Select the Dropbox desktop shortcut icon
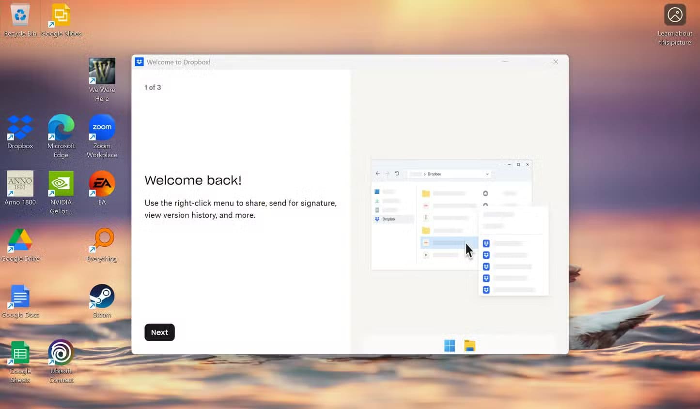The image size is (700, 409). point(20,128)
